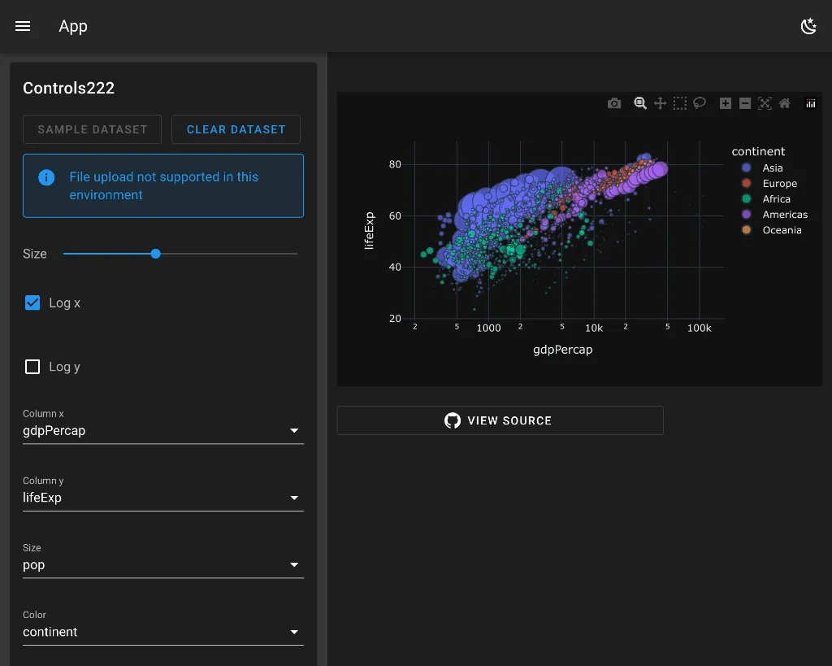Download plot as PNG camera icon
The image size is (832, 666).
pos(614,103)
